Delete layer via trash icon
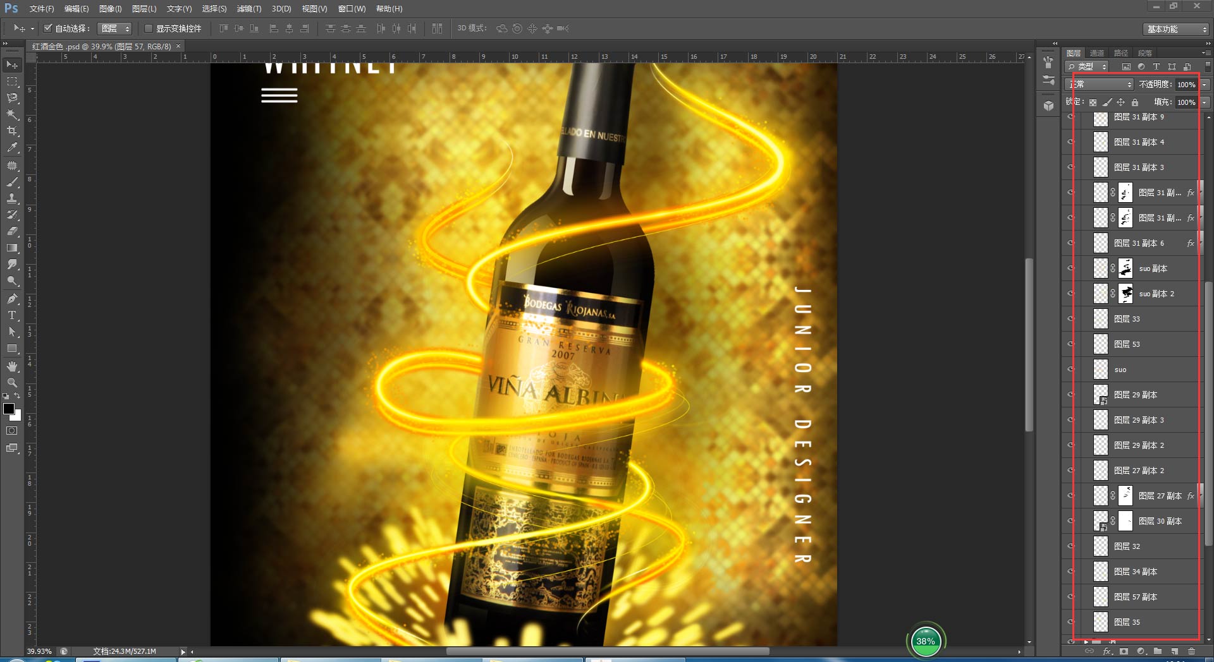The width and height of the screenshot is (1214, 662). point(1191,651)
